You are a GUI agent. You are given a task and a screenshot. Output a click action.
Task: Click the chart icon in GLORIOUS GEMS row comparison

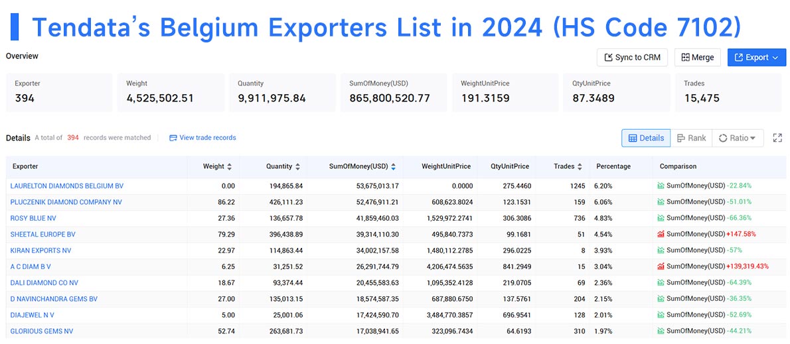tap(661, 331)
